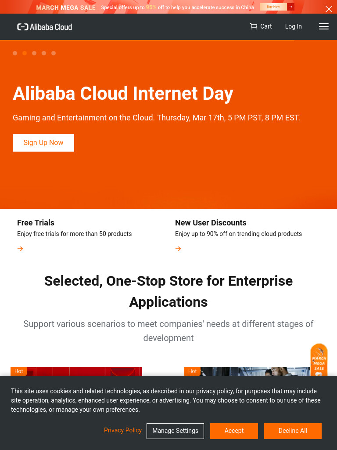The image size is (337, 450).
Task: Click the arrow under New User Discounts
Action: 178,249
